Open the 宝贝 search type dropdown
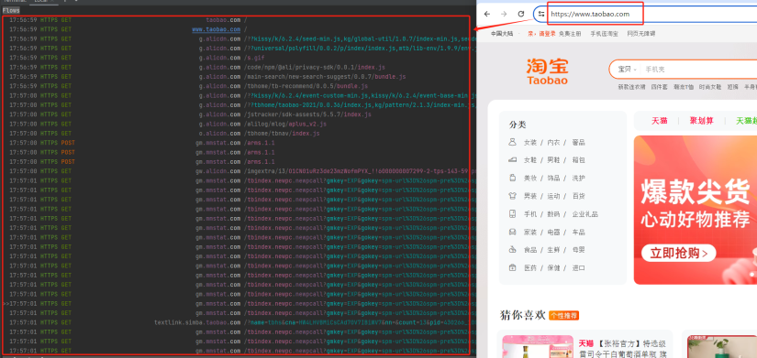Viewport: 757px width, 358px height. point(627,70)
